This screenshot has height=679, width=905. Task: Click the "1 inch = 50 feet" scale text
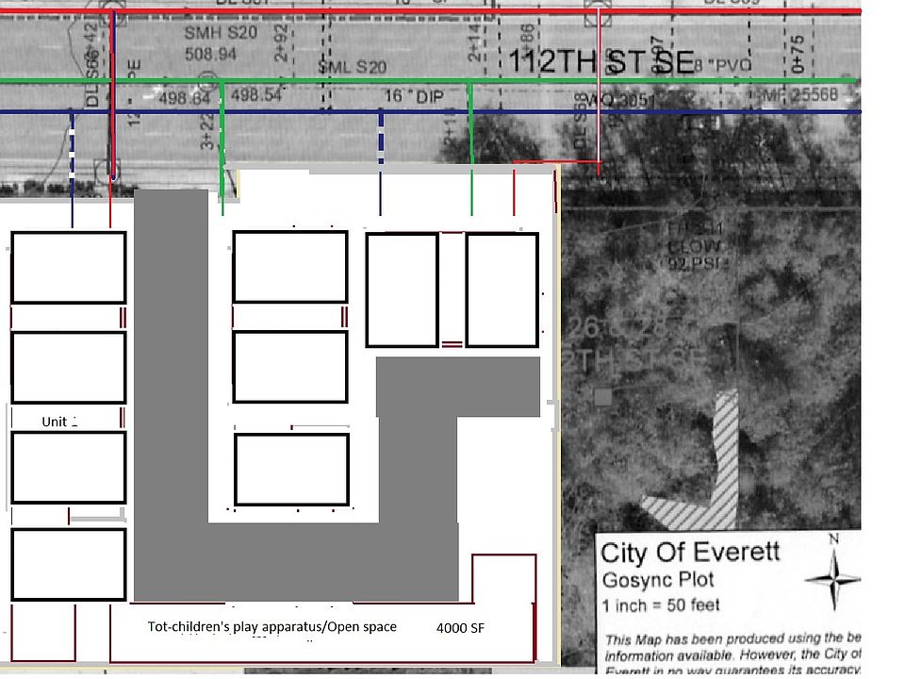(661, 605)
